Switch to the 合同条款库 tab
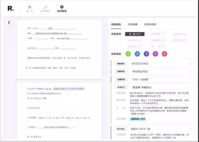 click(x=150, y=24)
